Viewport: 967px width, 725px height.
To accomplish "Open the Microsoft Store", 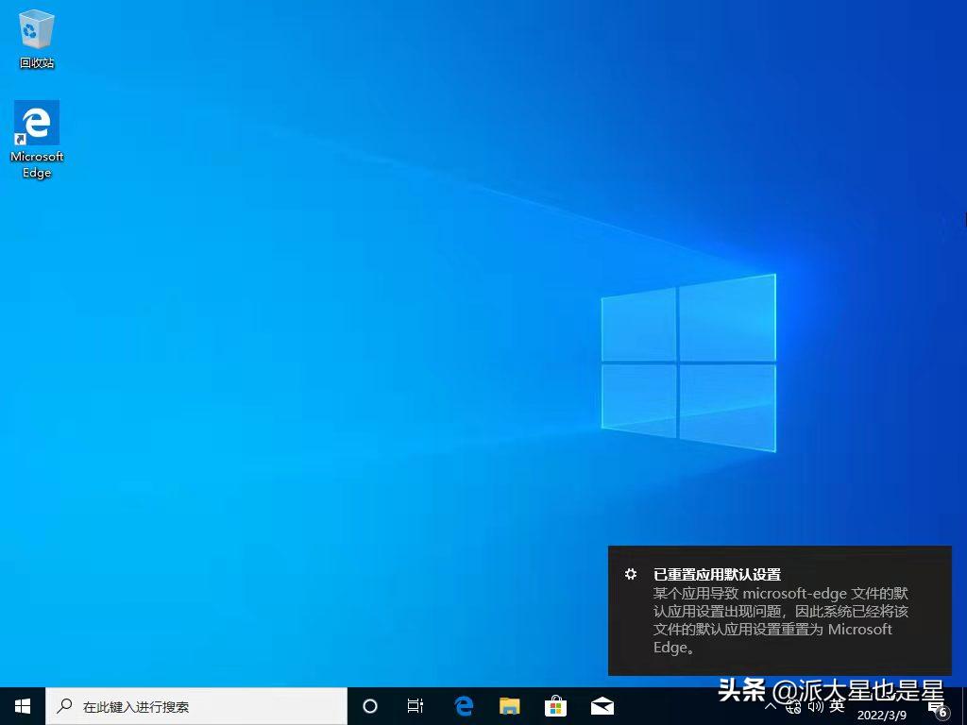I will click(555, 706).
